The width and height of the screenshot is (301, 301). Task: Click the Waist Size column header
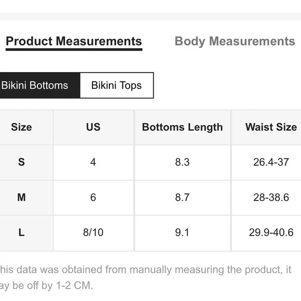click(271, 127)
